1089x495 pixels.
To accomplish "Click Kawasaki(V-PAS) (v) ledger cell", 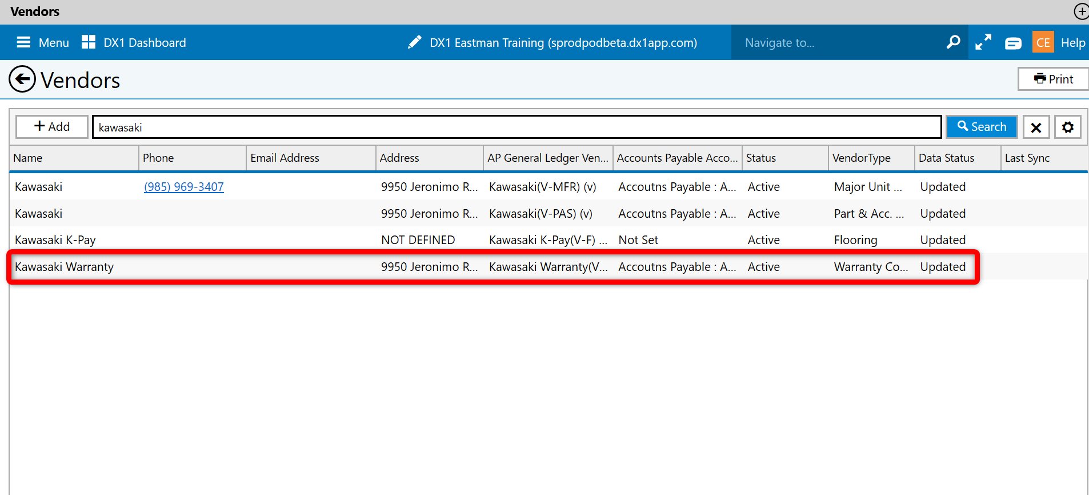I will pyautogui.click(x=541, y=214).
